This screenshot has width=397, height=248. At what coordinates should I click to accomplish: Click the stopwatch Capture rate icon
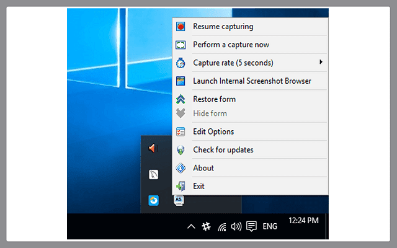click(x=181, y=63)
